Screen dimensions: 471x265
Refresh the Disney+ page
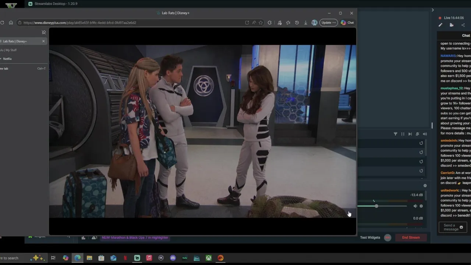(2, 22)
